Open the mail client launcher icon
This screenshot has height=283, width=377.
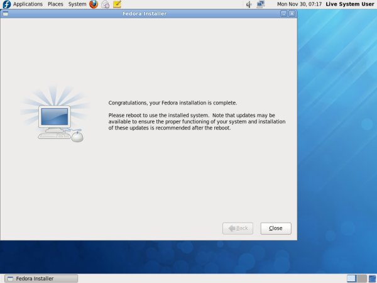pyautogui.click(x=106, y=4)
